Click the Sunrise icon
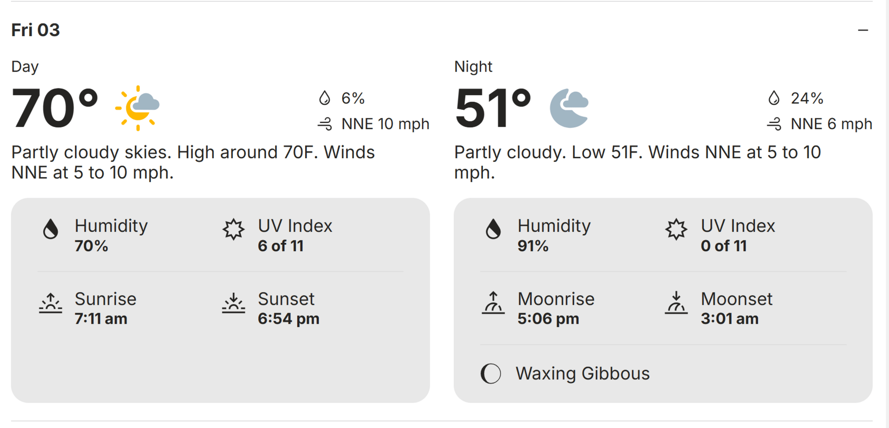 [50, 304]
